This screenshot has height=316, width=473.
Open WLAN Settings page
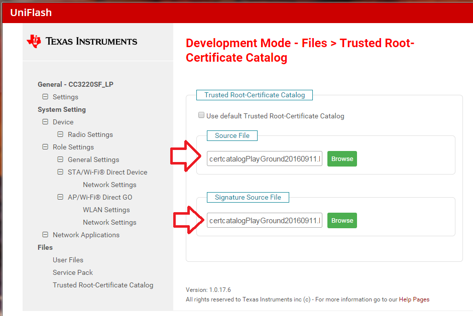point(106,210)
